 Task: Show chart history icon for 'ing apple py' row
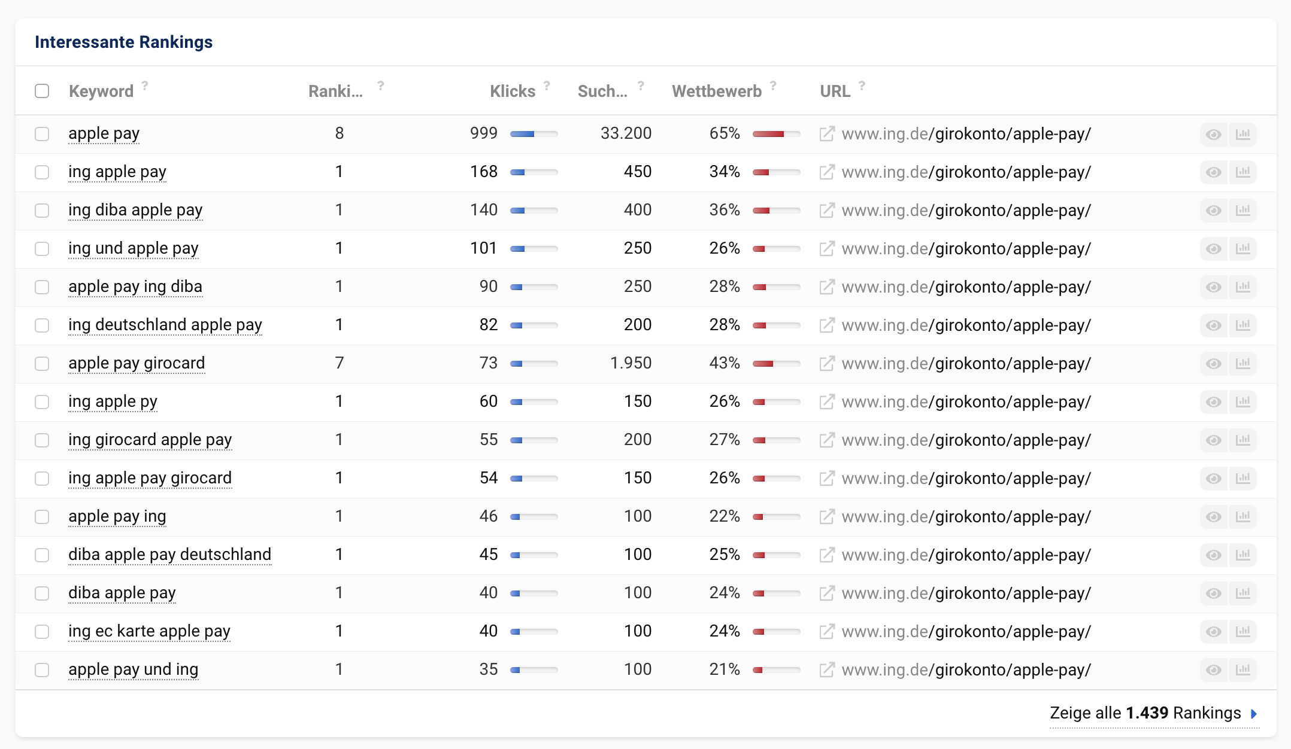pyautogui.click(x=1243, y=402)
